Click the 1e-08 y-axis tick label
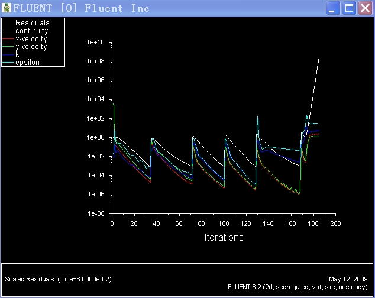This screenshot has width=375, height=298. [x=95, y=213]
